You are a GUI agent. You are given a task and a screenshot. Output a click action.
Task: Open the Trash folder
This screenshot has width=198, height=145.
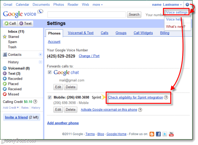pyautogui.click(x=12, y=47)
